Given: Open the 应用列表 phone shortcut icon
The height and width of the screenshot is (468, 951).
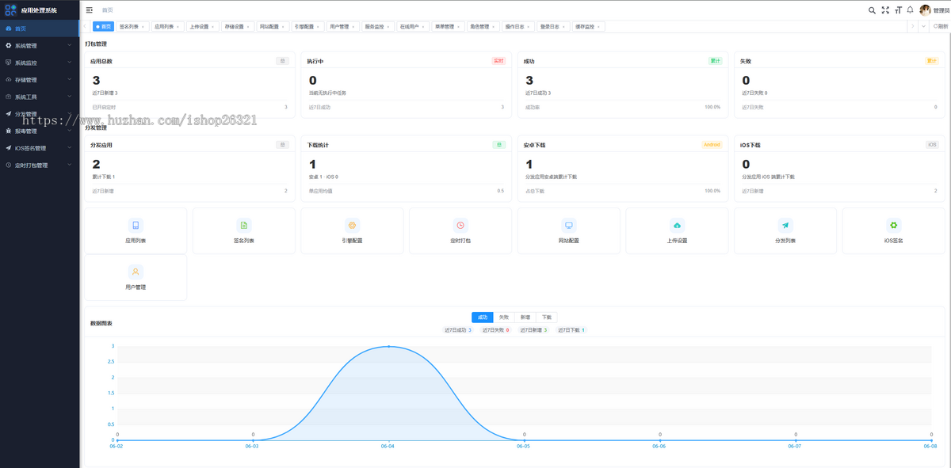Looking at the screenshot, I should 136,225.
